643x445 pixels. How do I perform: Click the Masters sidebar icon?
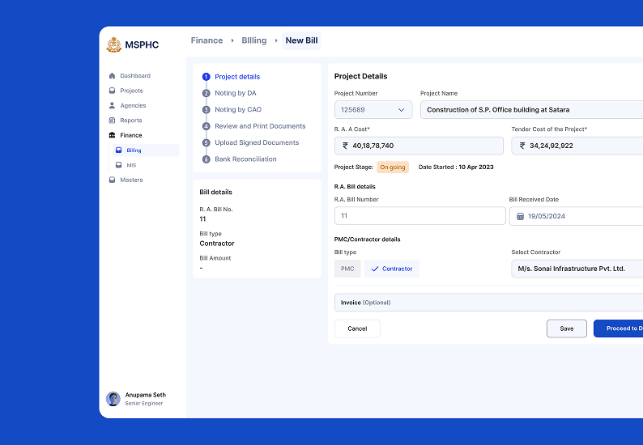point(112,180)
